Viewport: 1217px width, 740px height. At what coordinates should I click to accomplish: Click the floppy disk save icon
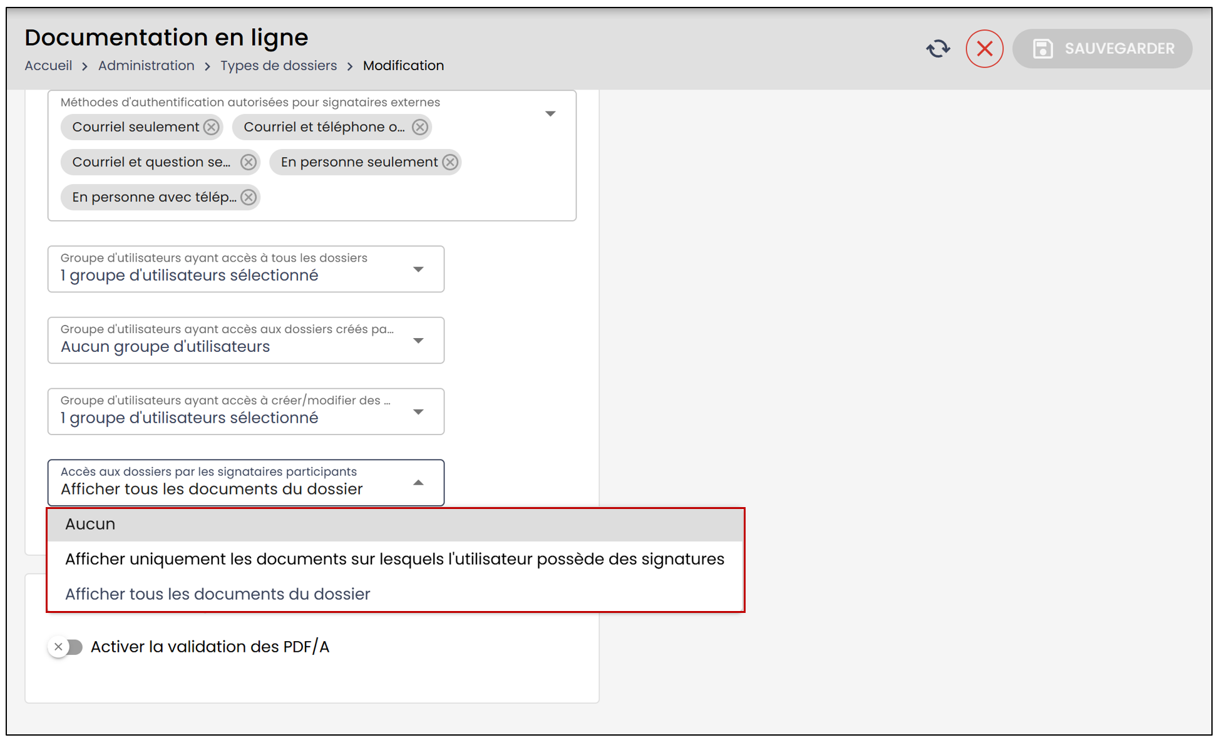click(1042, 48)
